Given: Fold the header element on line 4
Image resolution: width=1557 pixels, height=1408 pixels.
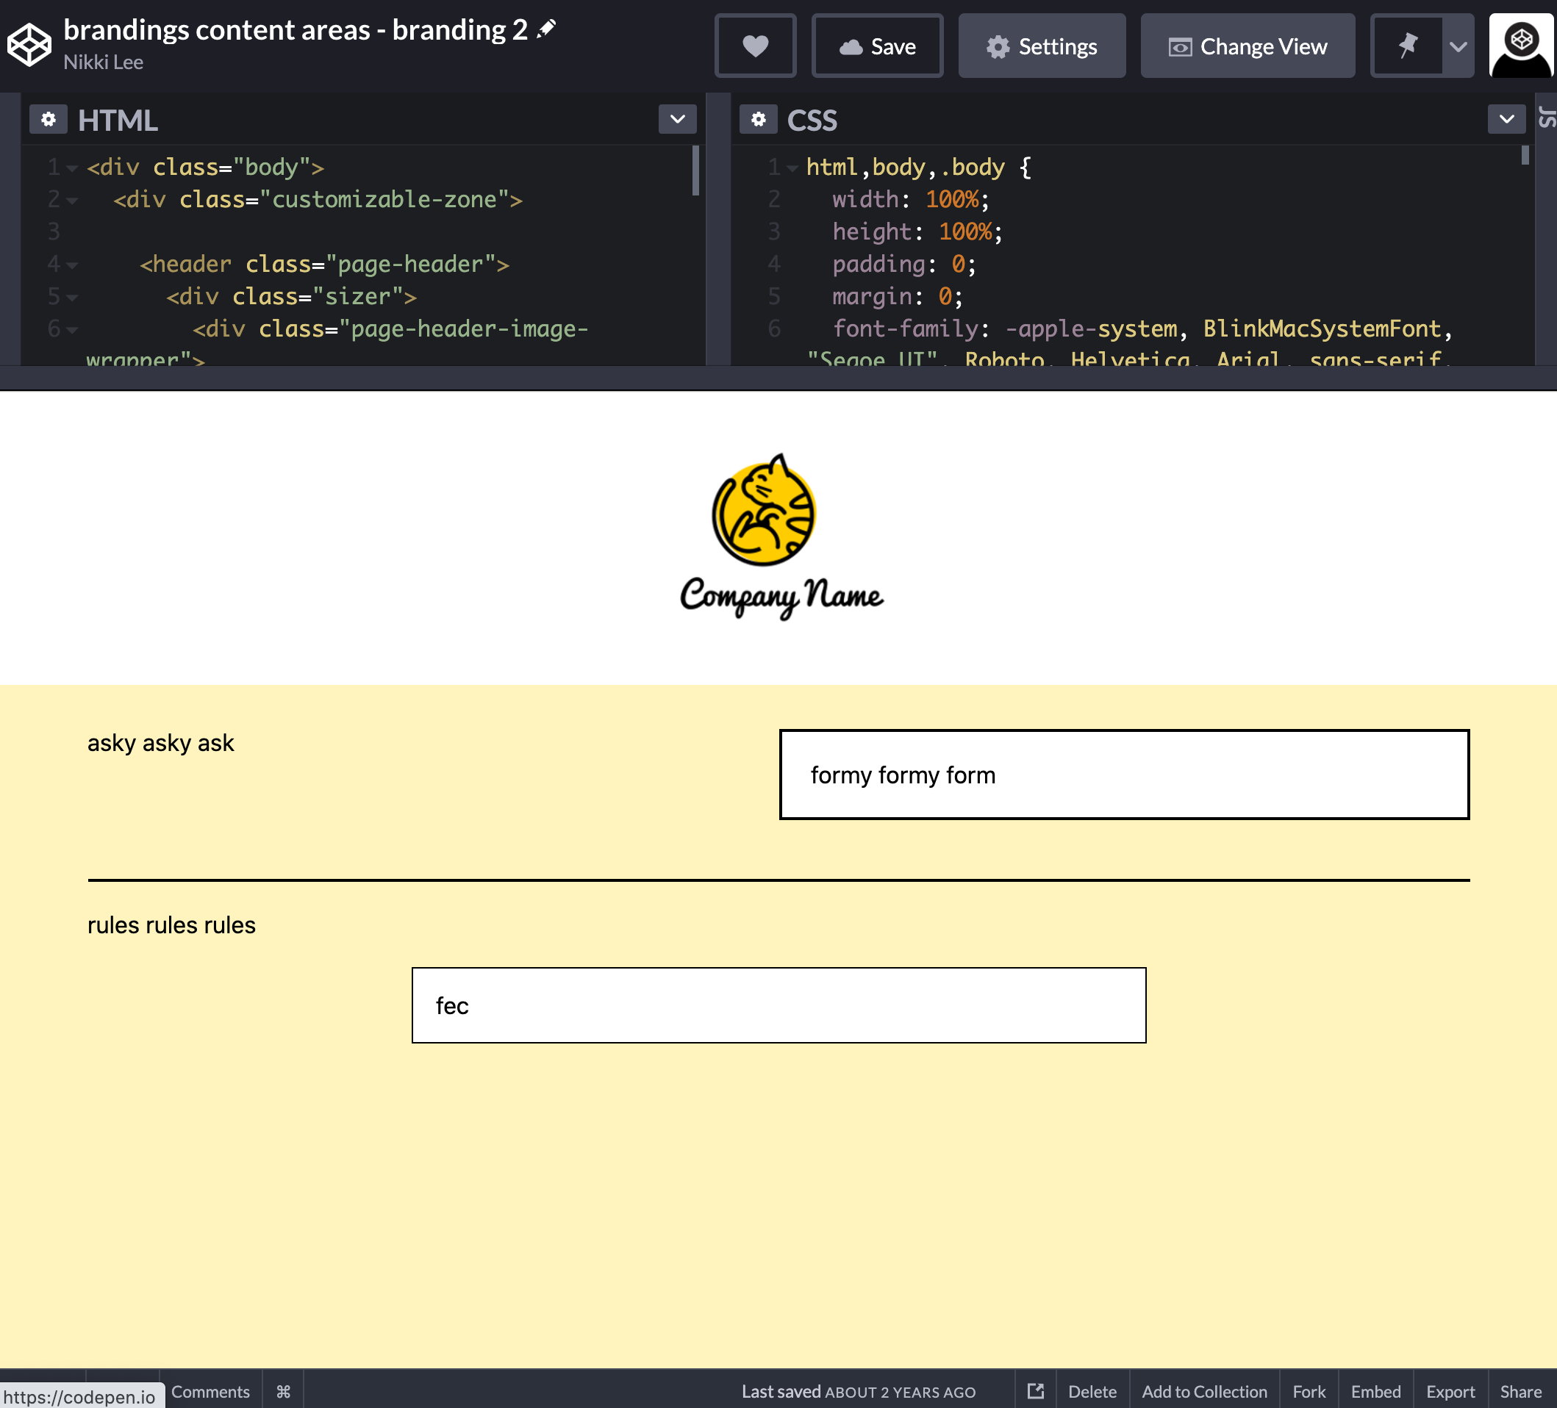Looking at the screenshot, I should (72, 265).
